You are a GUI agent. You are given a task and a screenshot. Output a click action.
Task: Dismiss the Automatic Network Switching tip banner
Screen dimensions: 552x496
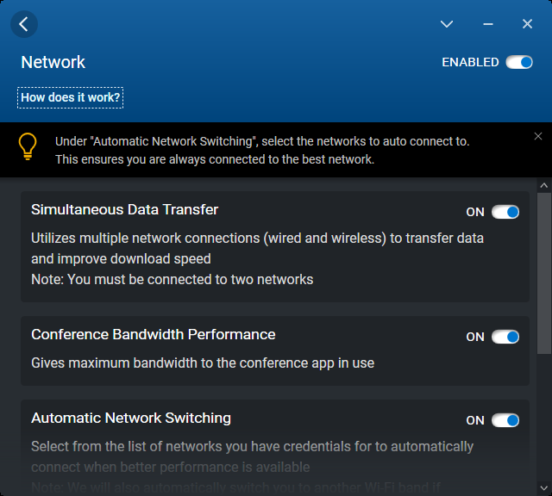coord(538,136)
